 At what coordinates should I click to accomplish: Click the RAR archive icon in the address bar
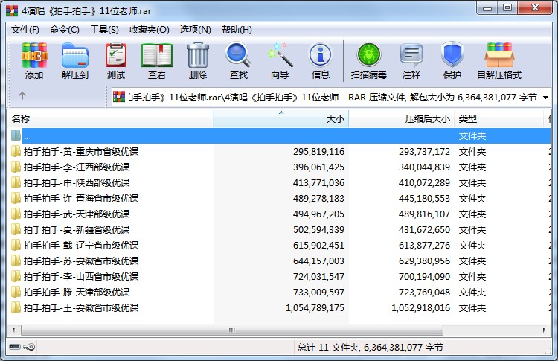pyautogui.click(x=119, y=97)
